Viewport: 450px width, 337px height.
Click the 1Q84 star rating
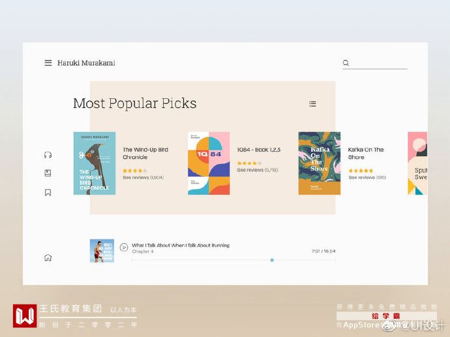point(248,163)
